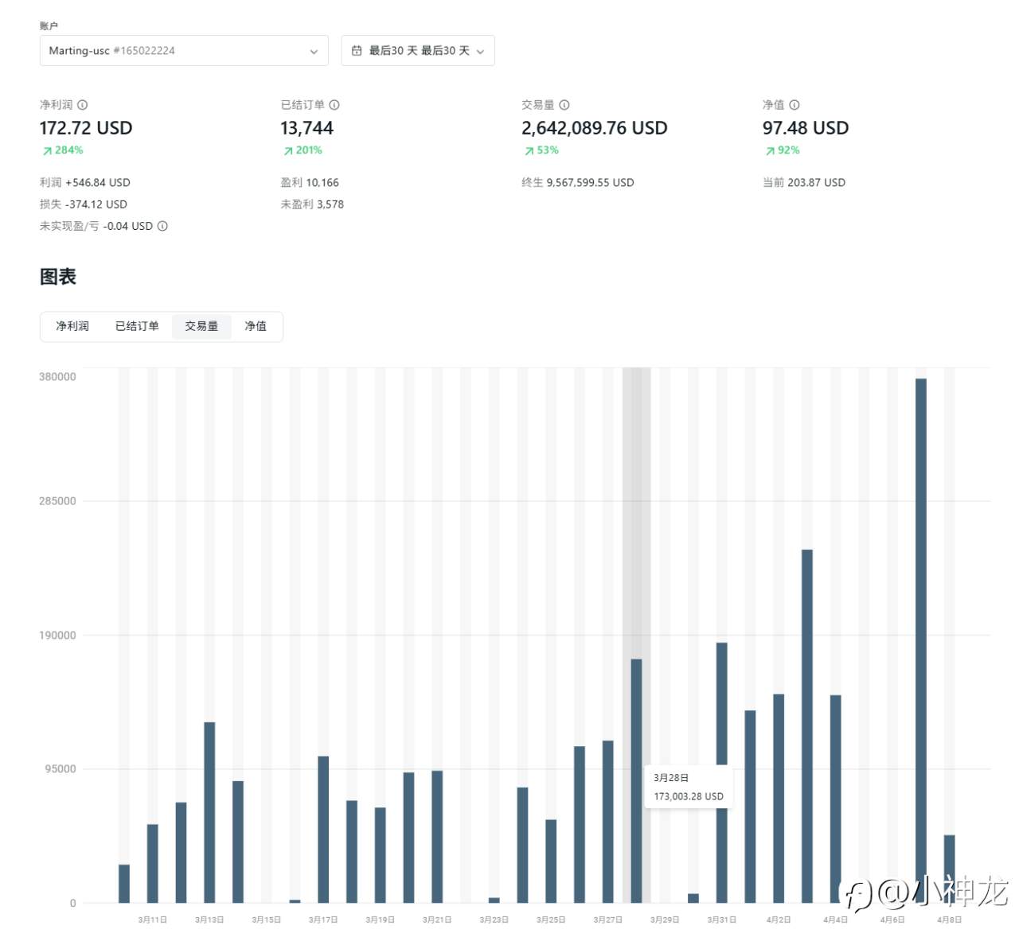Click the info icon beside 交易量 statistic
This screenshot has width=1019, height=945.
click(564, 105)
